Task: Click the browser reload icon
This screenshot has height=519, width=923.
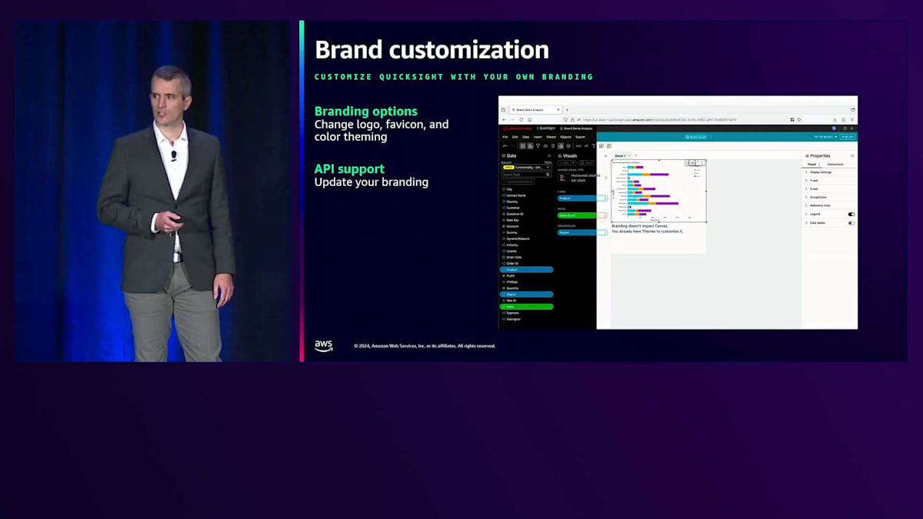Action: [521, 120]
